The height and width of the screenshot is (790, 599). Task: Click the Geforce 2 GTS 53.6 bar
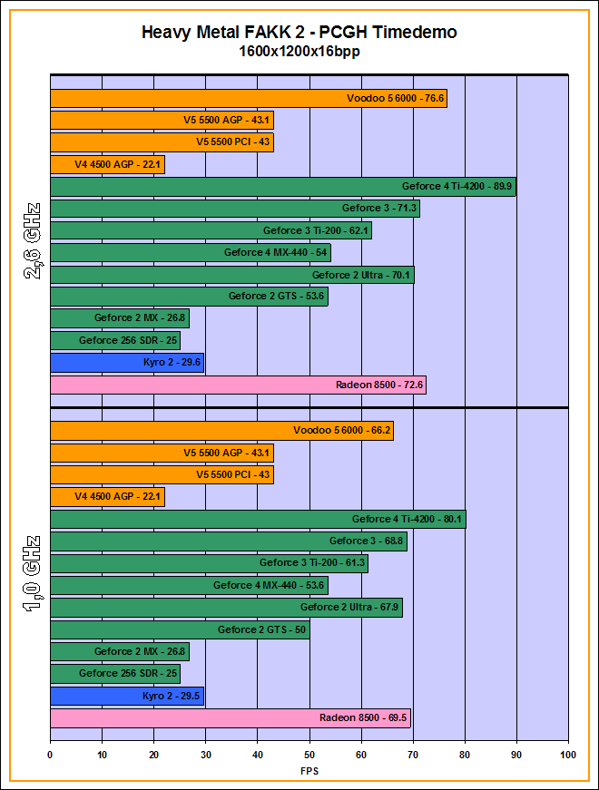(189, 297)
